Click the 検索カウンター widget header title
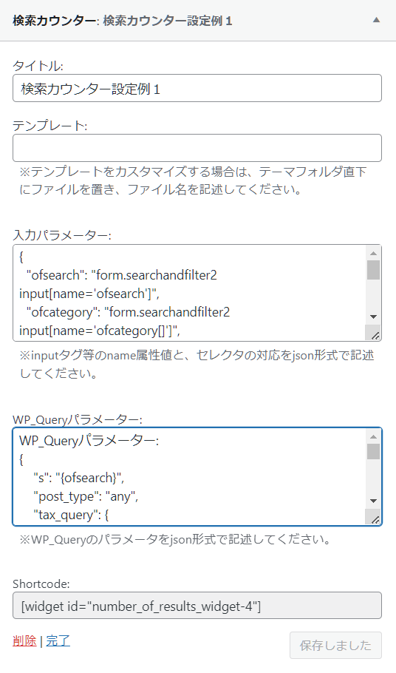 (x=123, y=21)
